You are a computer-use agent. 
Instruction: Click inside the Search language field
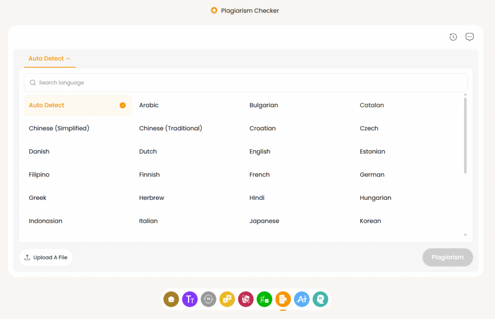click(246, 82)
